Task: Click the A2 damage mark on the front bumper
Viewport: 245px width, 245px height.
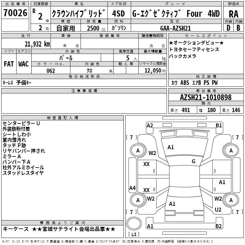Action: coord(150,125)
